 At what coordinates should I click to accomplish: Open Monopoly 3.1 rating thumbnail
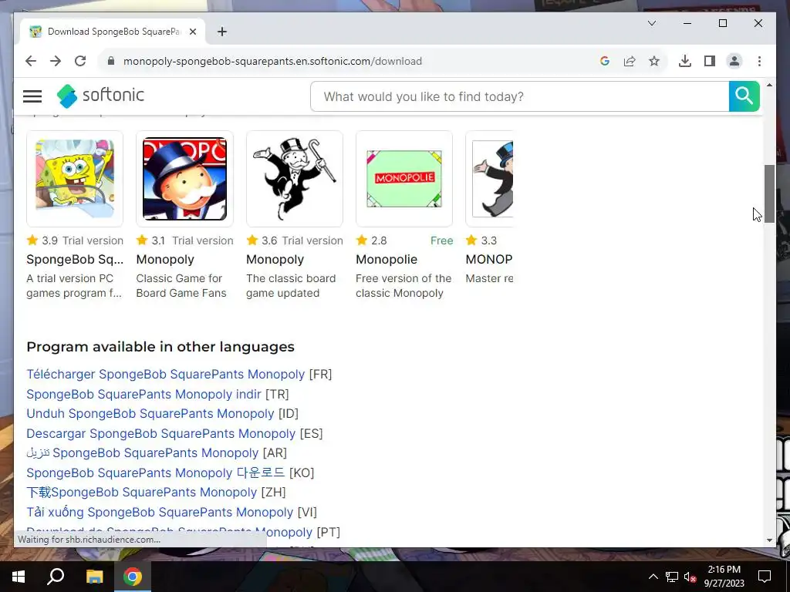(x=184, y=179)
